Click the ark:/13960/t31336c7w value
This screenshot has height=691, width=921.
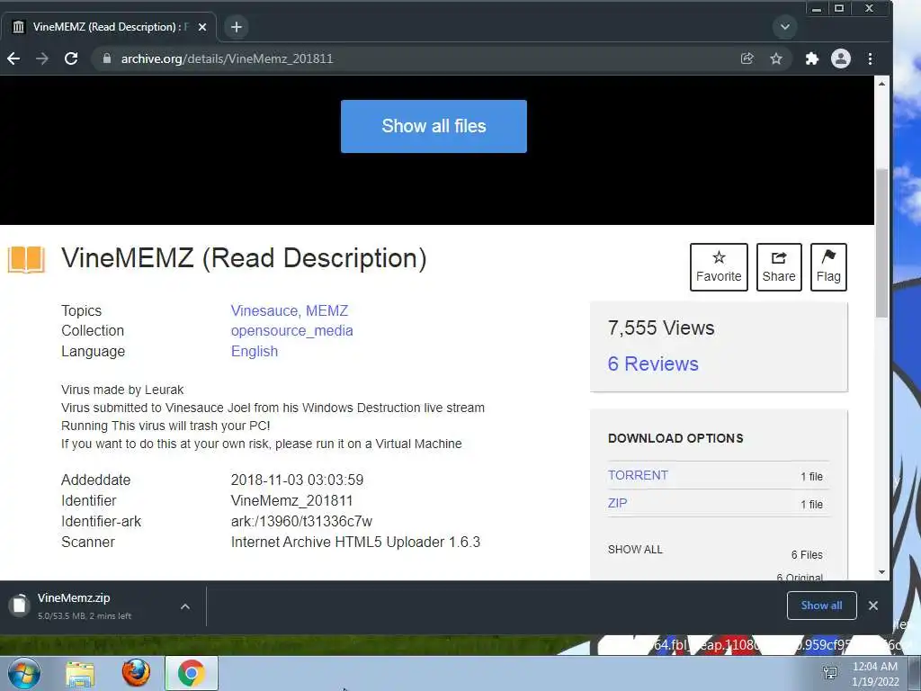click(301, 521)
